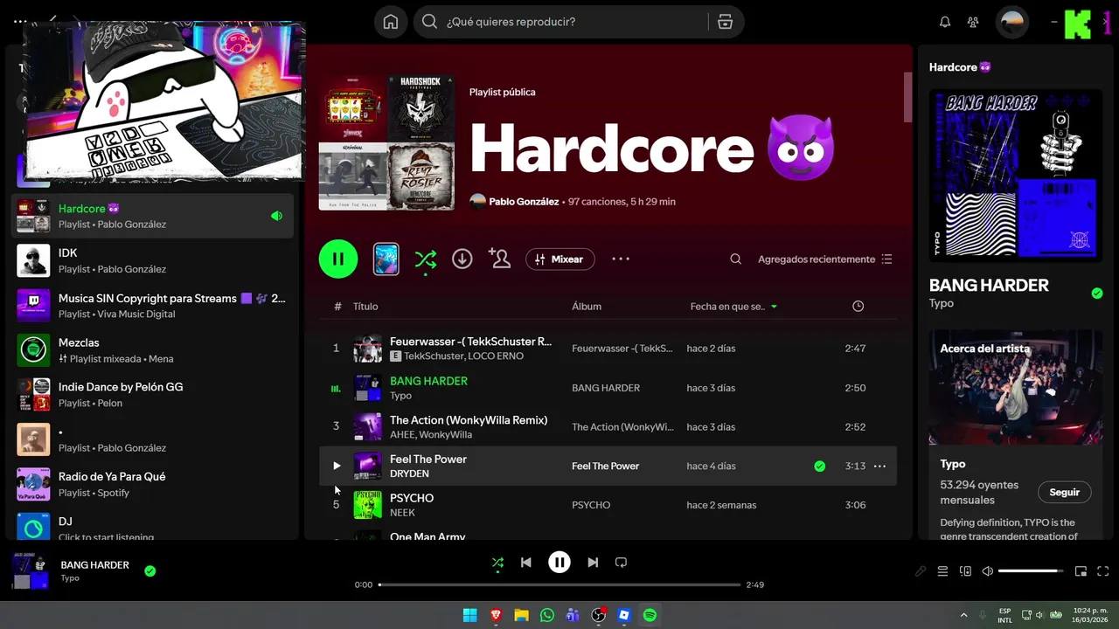The height and width of the screenshot is (629, 1119).
Task: Open File Explorer from taskbar
Action: 521,615
